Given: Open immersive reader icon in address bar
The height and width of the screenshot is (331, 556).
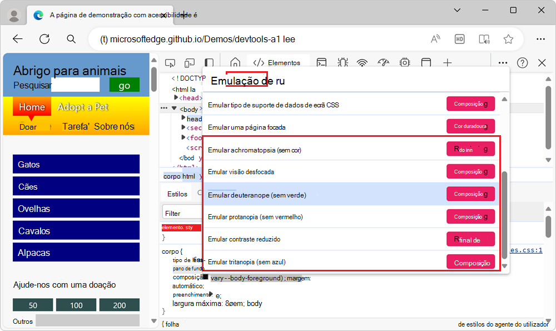Looking at the screenshot, I should pyautogui.click(x=484, y=39).
